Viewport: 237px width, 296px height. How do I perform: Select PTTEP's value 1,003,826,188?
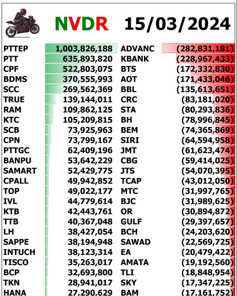click(84, 49)
